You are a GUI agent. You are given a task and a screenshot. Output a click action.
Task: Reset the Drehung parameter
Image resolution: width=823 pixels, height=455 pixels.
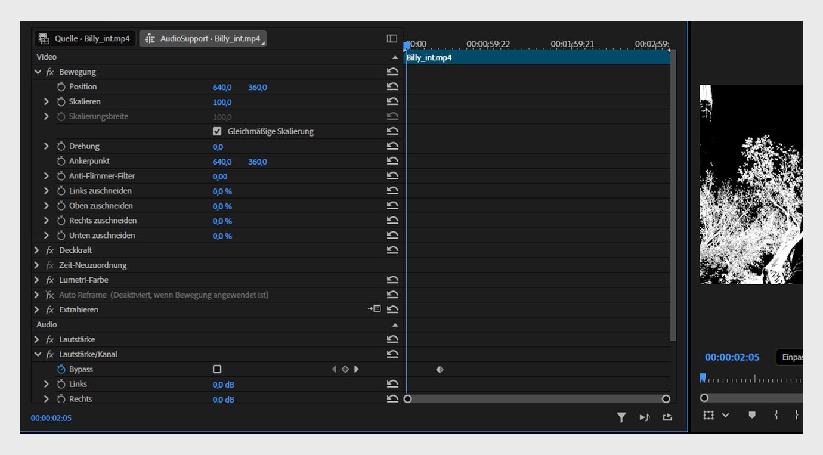392,146
